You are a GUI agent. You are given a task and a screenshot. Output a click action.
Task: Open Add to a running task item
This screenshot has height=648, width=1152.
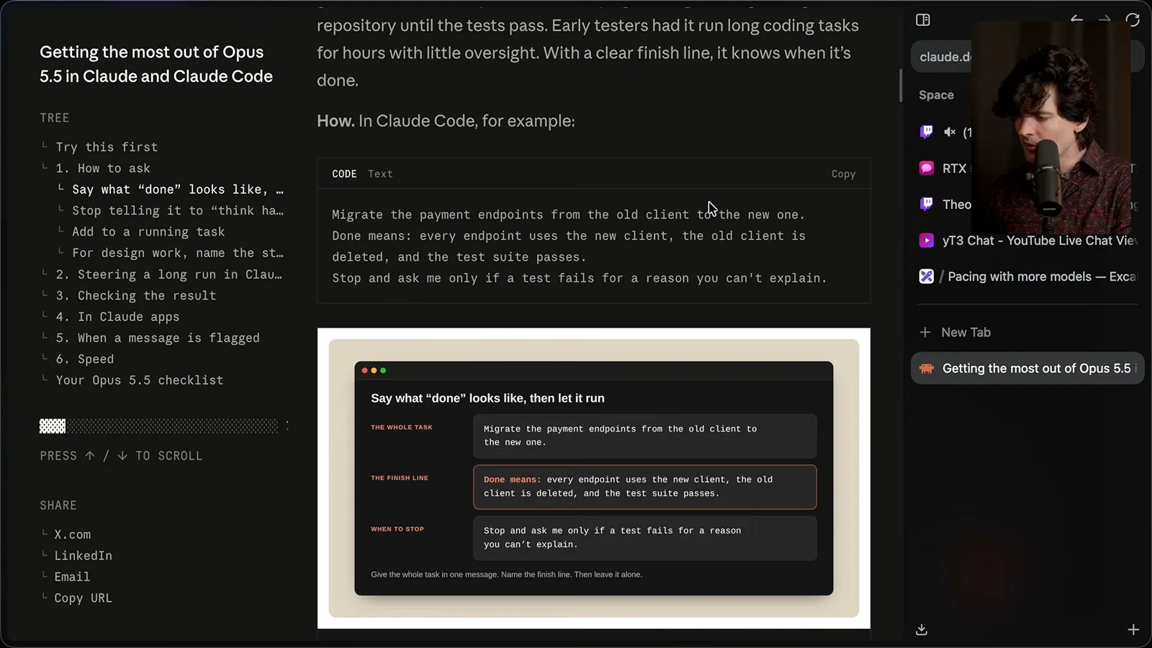pyautogui.click(x=148, y=232)
